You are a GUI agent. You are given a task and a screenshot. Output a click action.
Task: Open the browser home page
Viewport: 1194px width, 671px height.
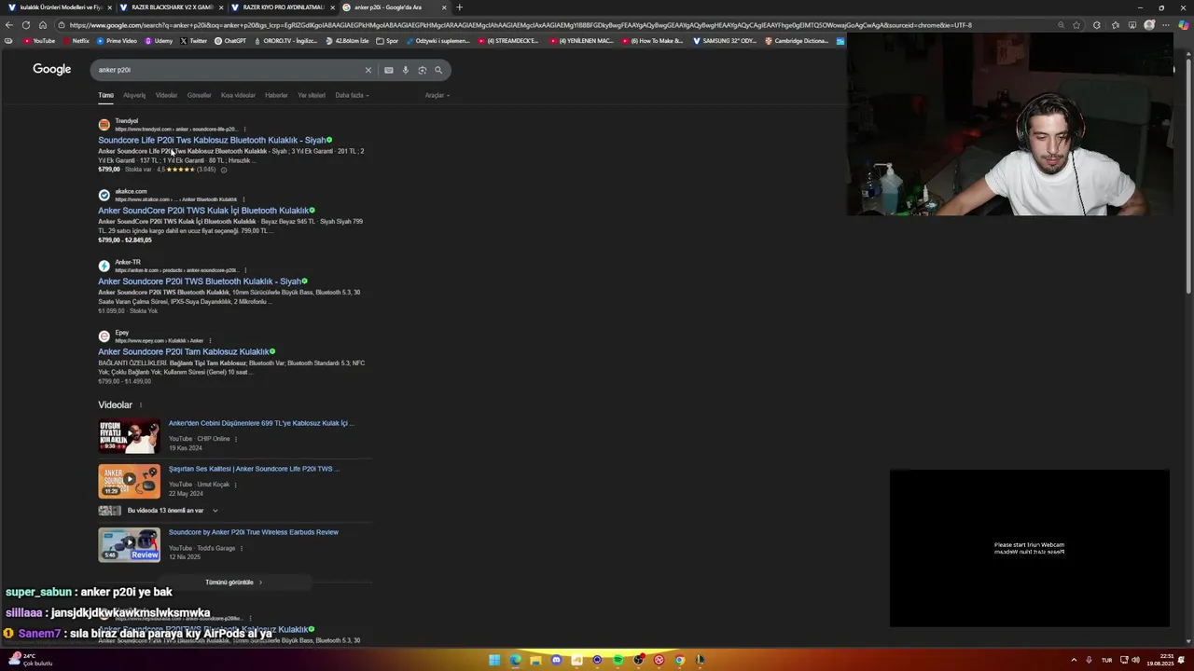click(43, 25)
